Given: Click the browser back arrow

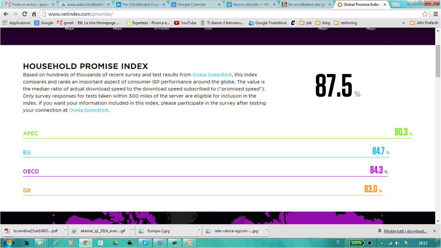Looking at the screenshot, I should [6, 14].
